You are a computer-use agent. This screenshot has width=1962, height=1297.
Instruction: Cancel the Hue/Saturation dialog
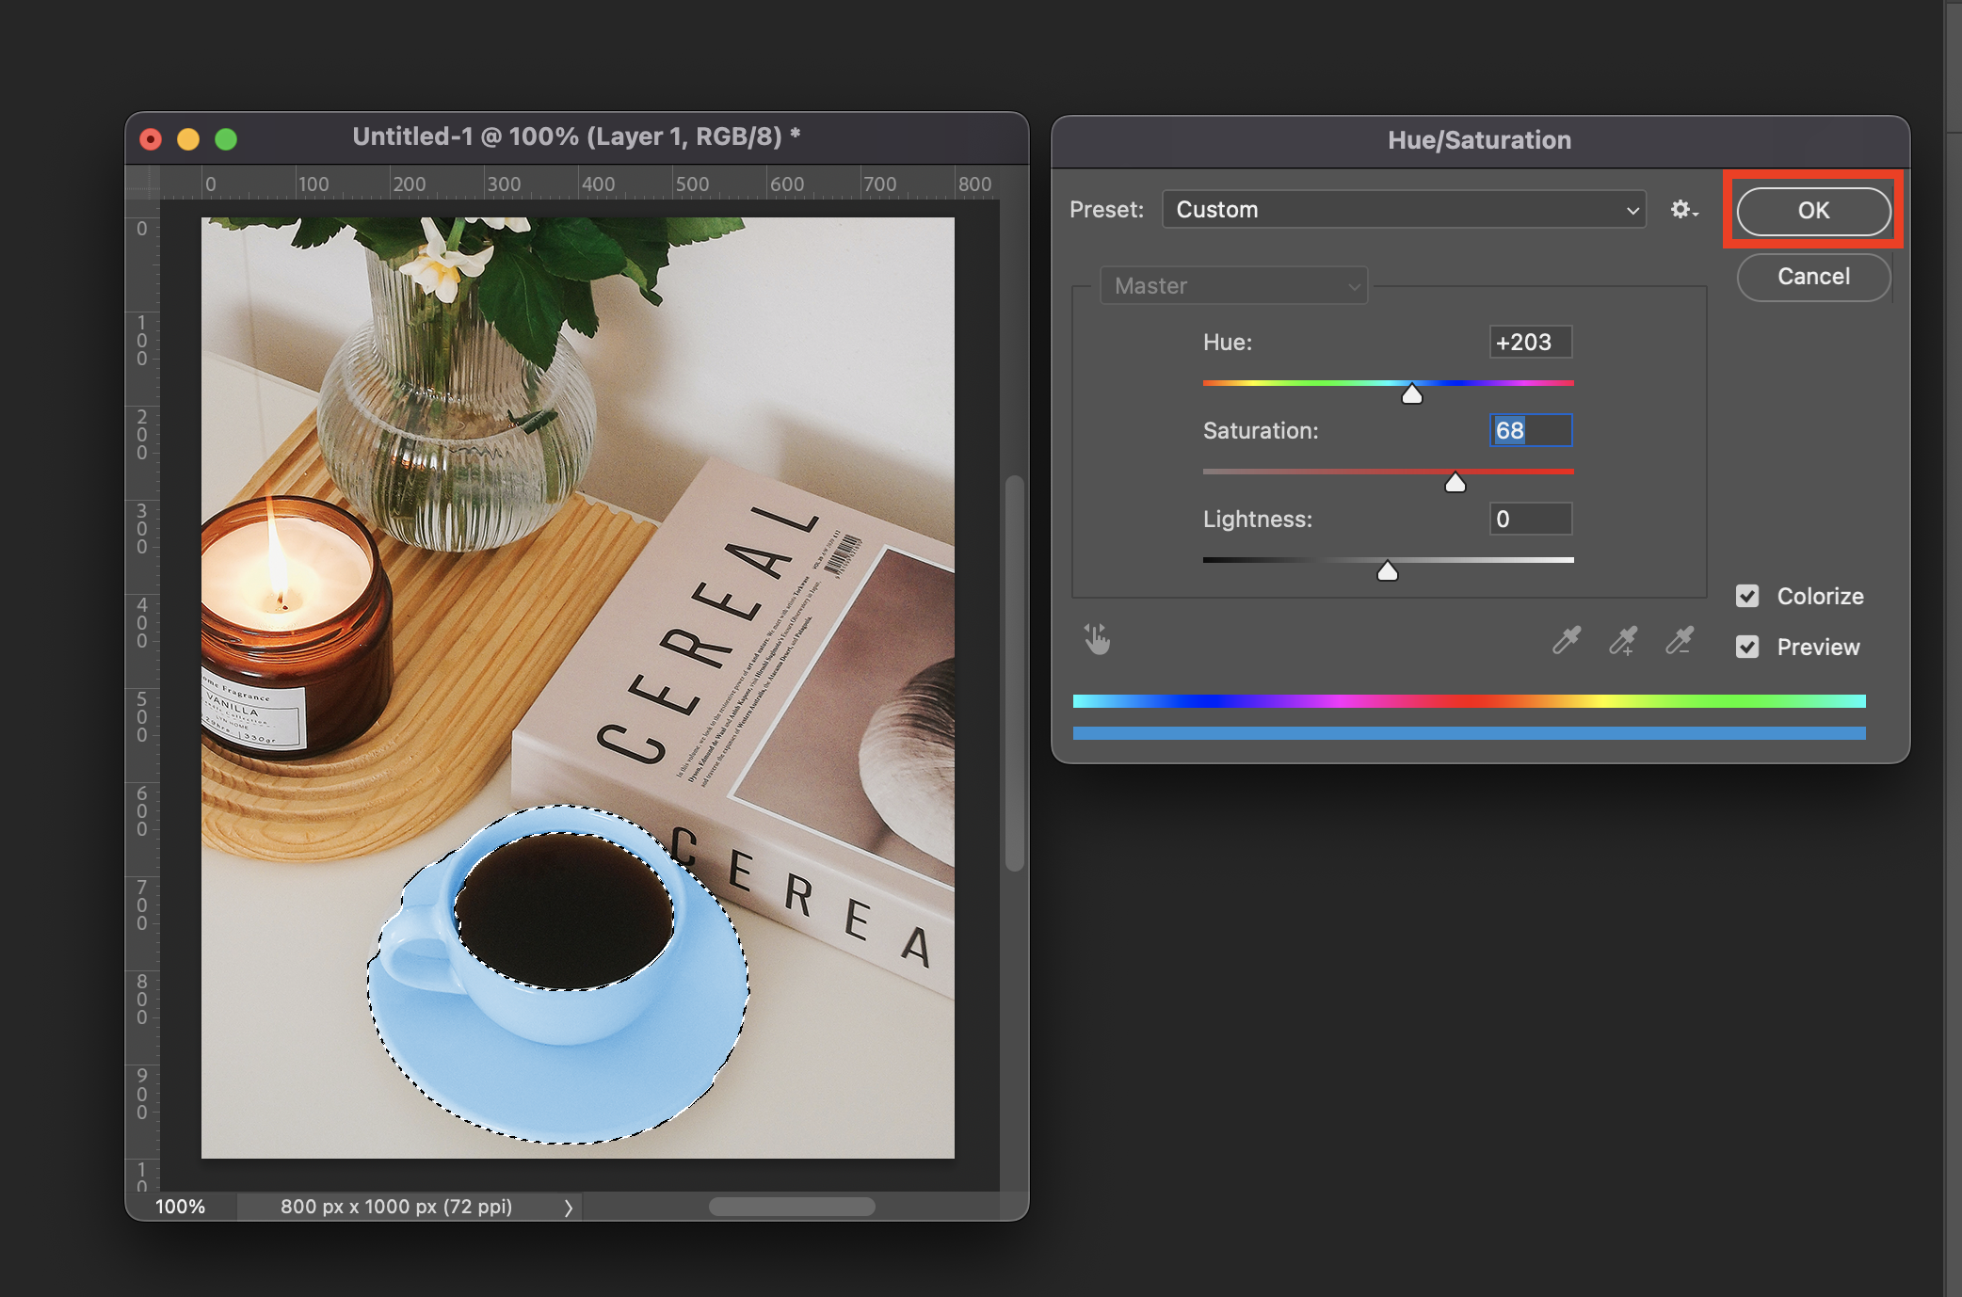click(x=1812, y=277)
